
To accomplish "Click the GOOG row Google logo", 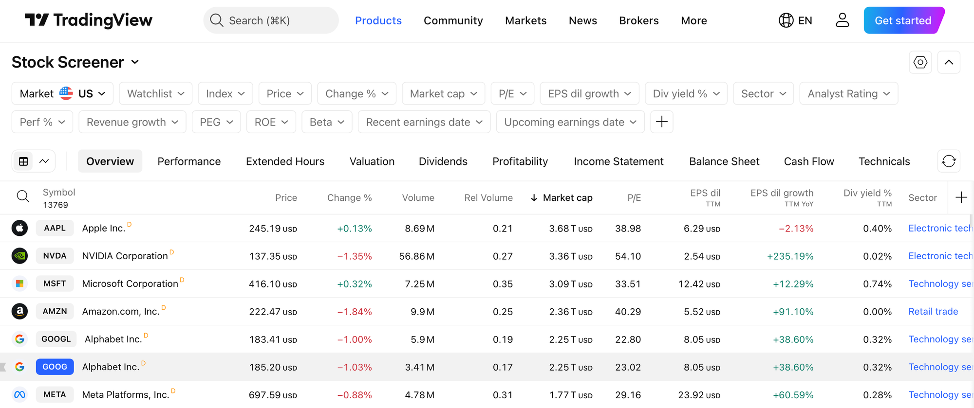I will (19, 366).
